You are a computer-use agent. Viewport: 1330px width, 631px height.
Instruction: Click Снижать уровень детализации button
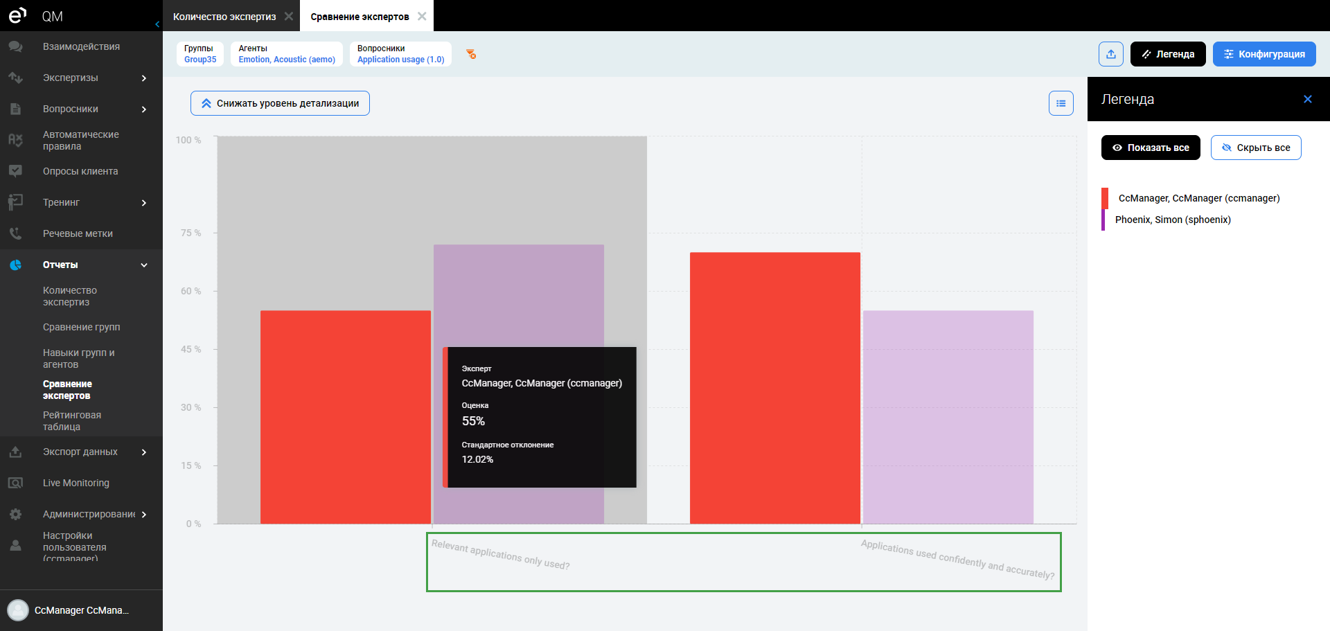pyautogui.click(x=280, y=103)
